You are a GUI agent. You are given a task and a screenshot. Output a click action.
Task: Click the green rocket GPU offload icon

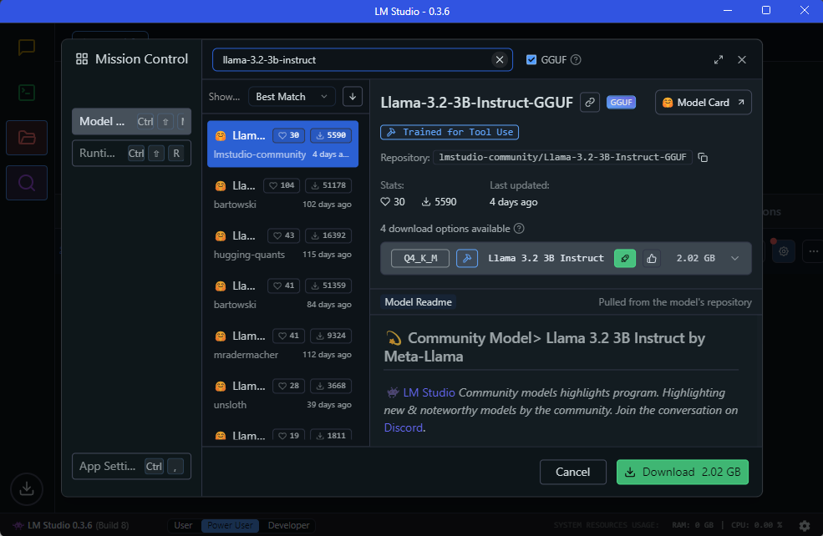point(625,258)
